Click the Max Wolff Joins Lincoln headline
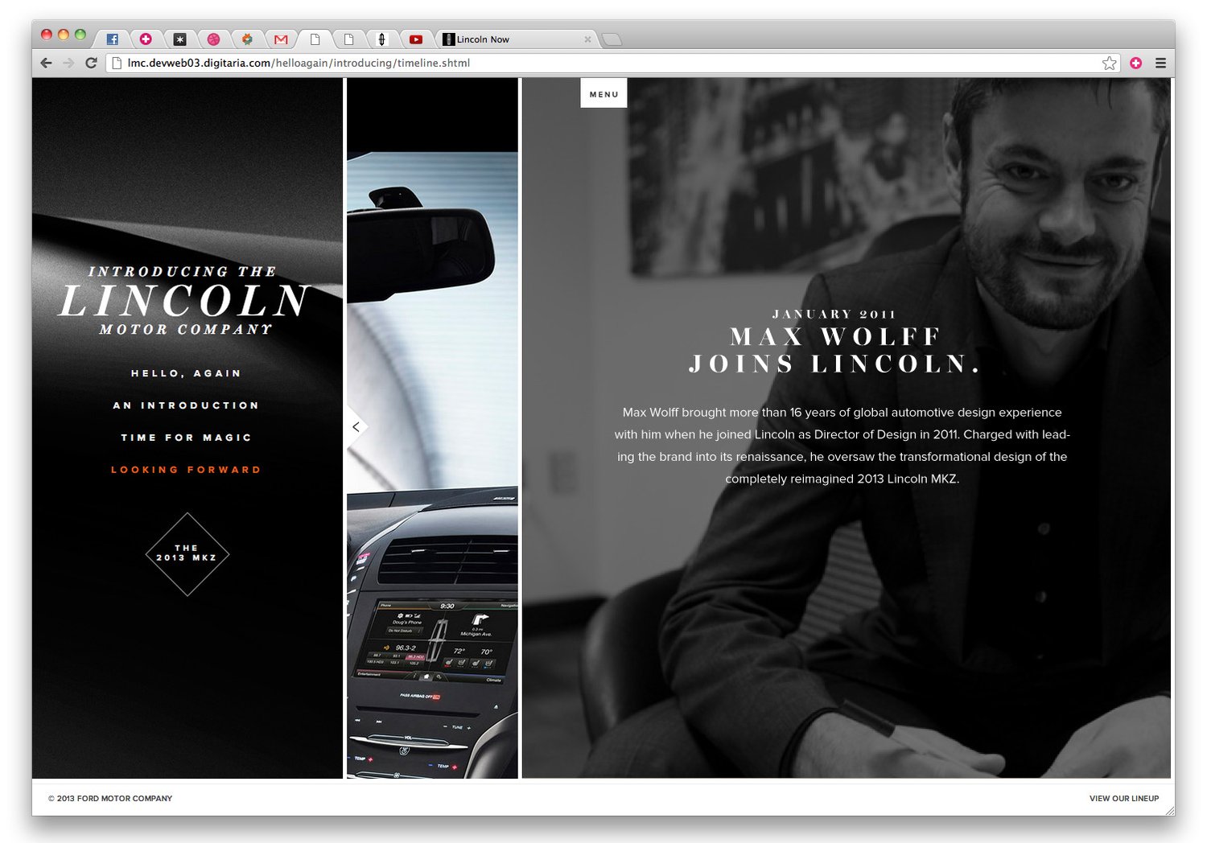The width and height of the screenshot is (1207, 843). click(x=834, y=350)
